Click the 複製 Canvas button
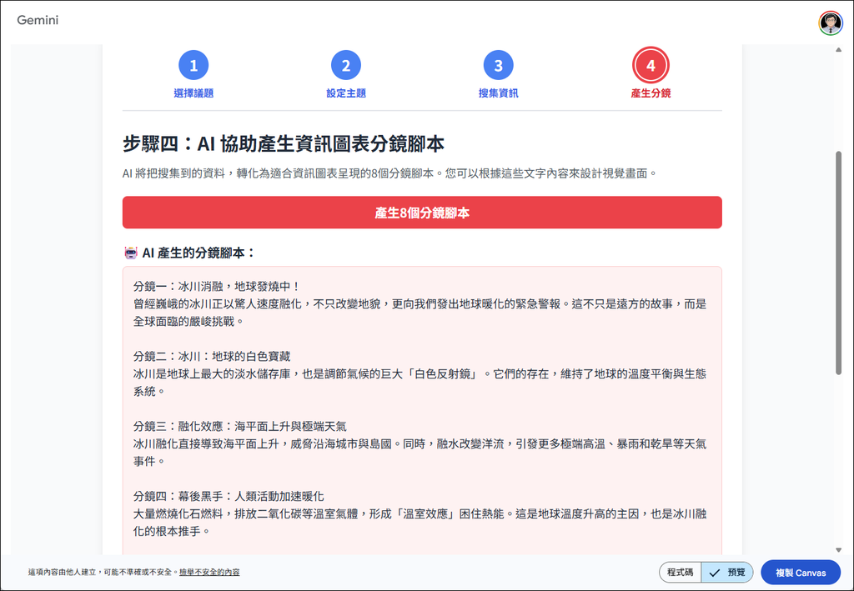Viewport: 854px width, 591px height. tap(801, 573)
